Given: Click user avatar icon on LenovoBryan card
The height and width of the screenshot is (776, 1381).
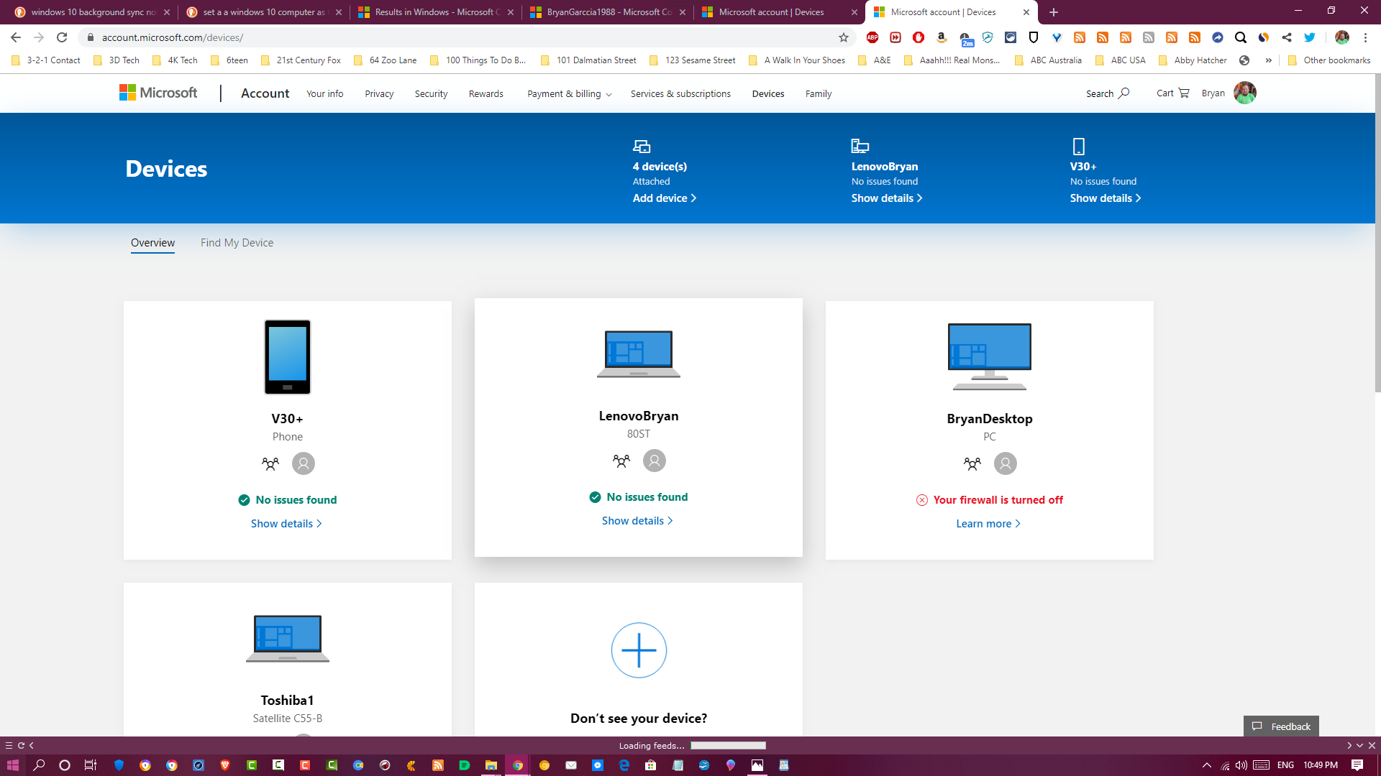Looking at the screenshot, I should point(655,461).
